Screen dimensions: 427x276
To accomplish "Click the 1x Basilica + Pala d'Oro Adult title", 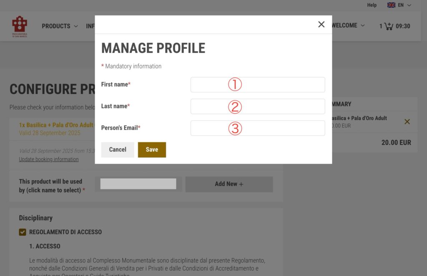I will coord(56,125).
